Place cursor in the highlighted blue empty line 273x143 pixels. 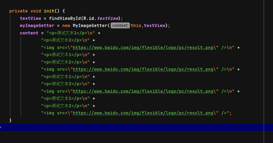(133, 127)
